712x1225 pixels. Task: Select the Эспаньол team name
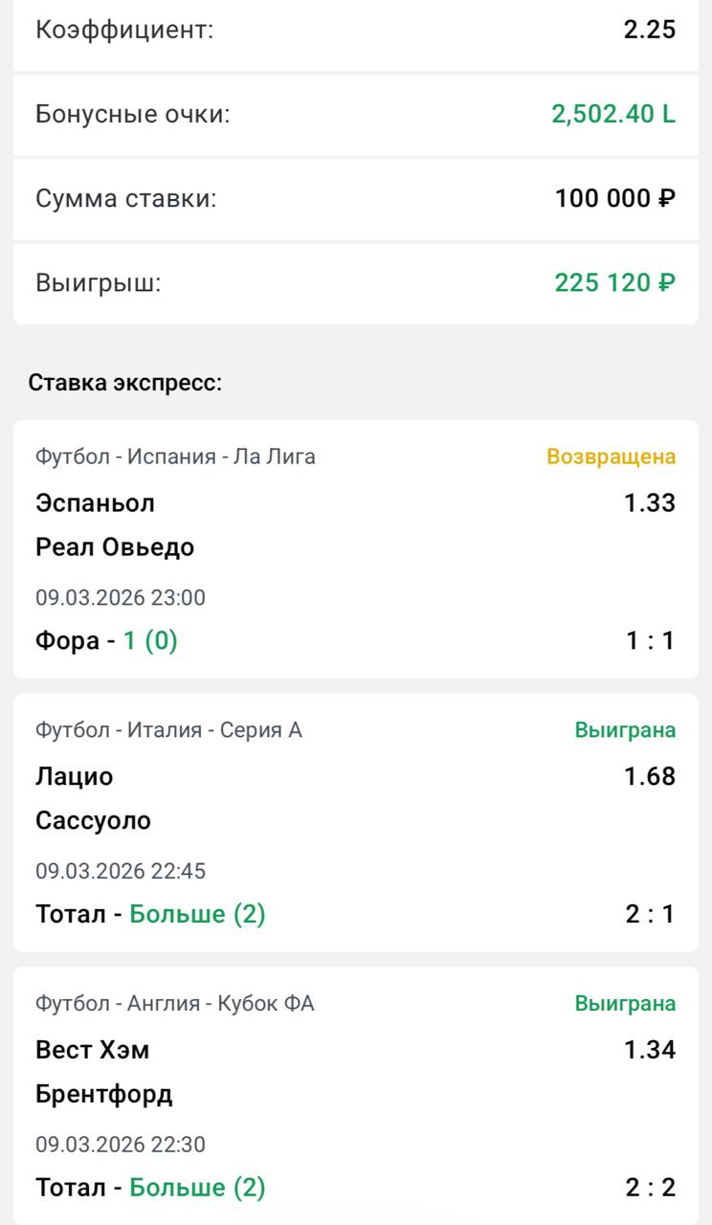(x=95, y=502)
